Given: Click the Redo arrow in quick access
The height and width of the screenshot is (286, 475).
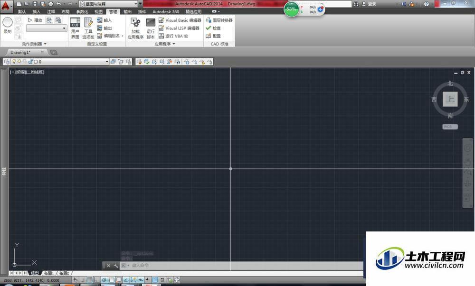Looking at the screenshot, I should pyautogui.click(x=70, y=4).
